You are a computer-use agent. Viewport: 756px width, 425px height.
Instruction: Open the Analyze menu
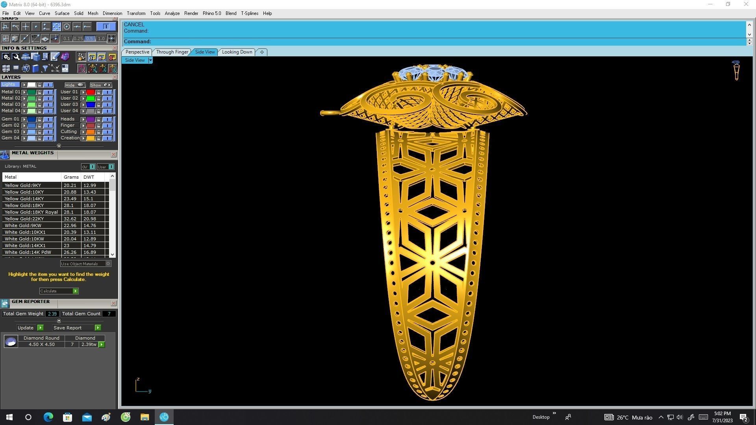point(172,13)
